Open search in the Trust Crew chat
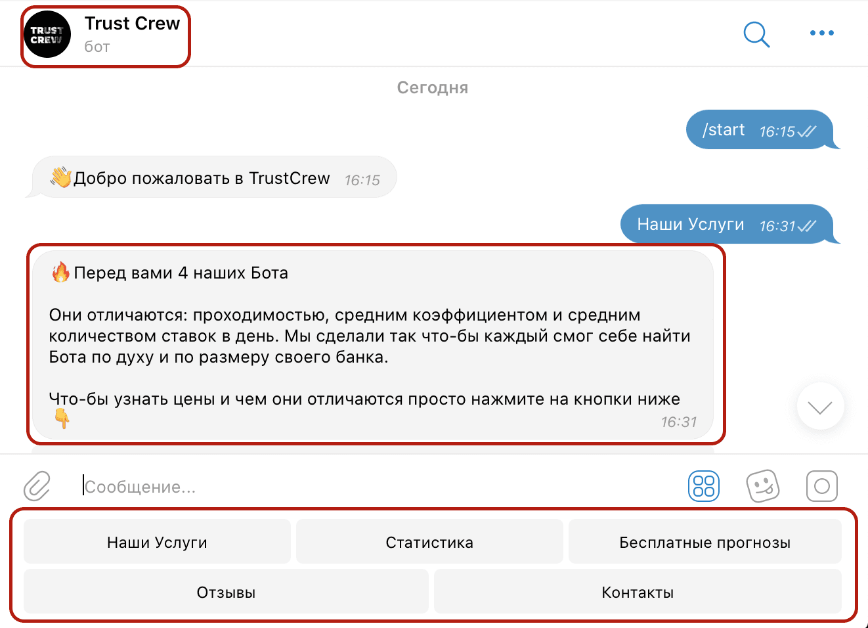This screenshot has height=628, width=868. 756,34
